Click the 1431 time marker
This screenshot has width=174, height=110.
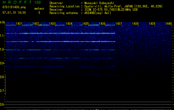[19, 24]
